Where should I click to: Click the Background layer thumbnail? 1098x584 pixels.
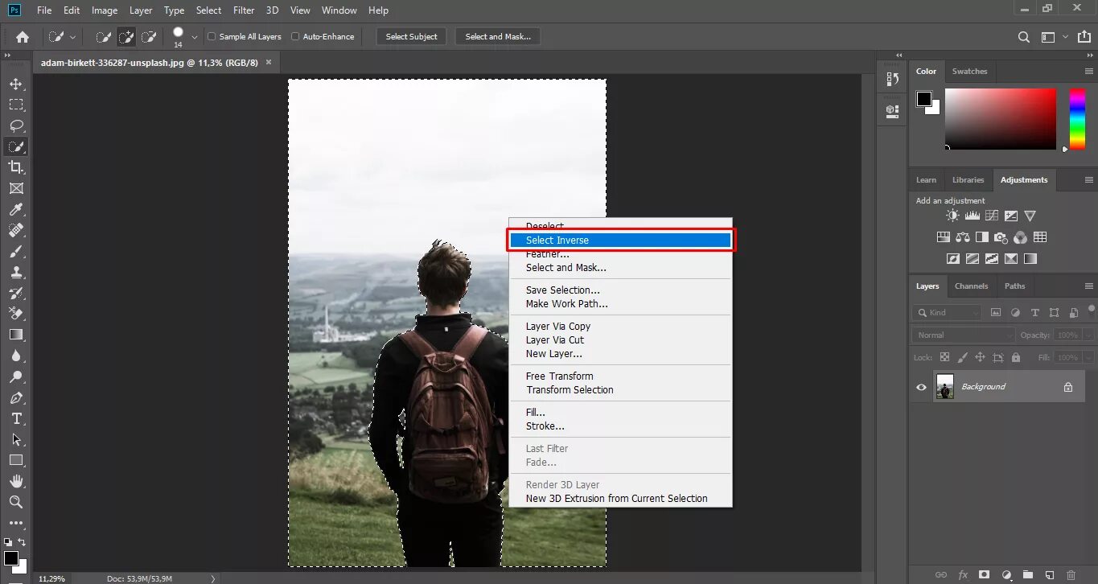pyautogui.click(x=944, y=386)
